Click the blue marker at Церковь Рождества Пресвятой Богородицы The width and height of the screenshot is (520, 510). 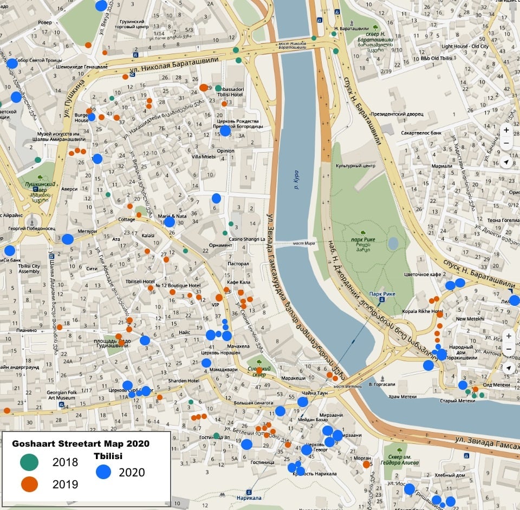225,131
